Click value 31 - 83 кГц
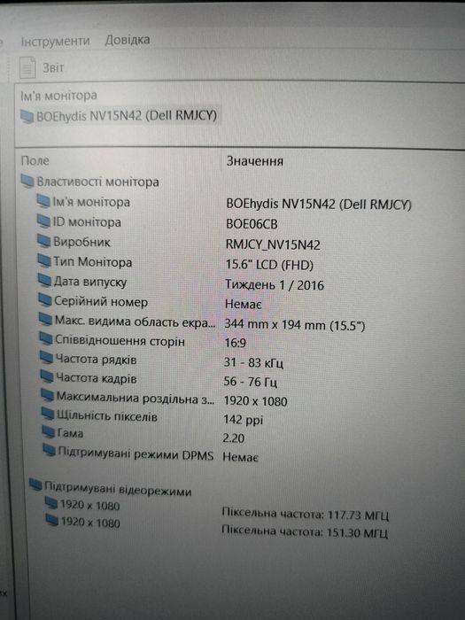Screen dimensions: 465x620 (x=253, y=362)
